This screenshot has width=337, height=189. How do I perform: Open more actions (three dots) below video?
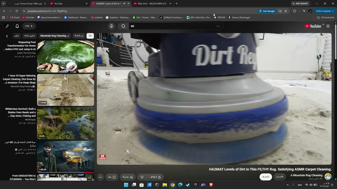click(100, 177)
